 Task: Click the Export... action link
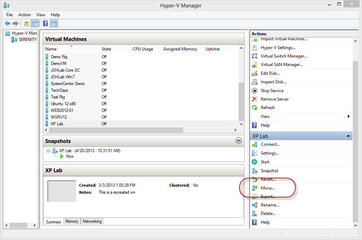[x=268, y=197]
